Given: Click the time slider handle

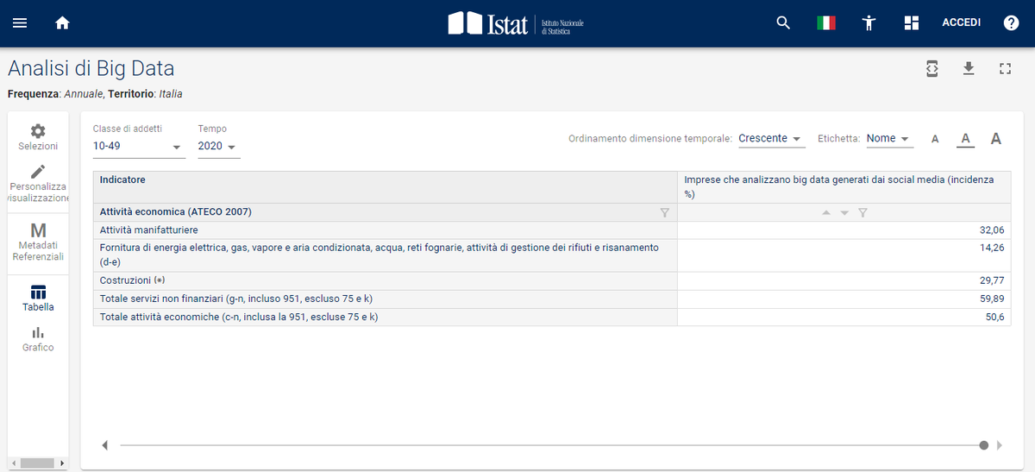Looking at the screenshot, I should [984, 445].
